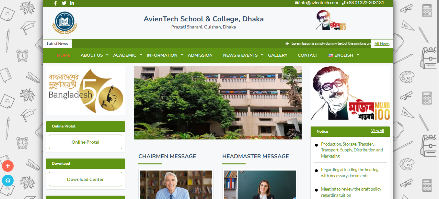Click the Mujib 100 logo in header
The height and width of the screenshot is (199, 439).
click(331, 20)
